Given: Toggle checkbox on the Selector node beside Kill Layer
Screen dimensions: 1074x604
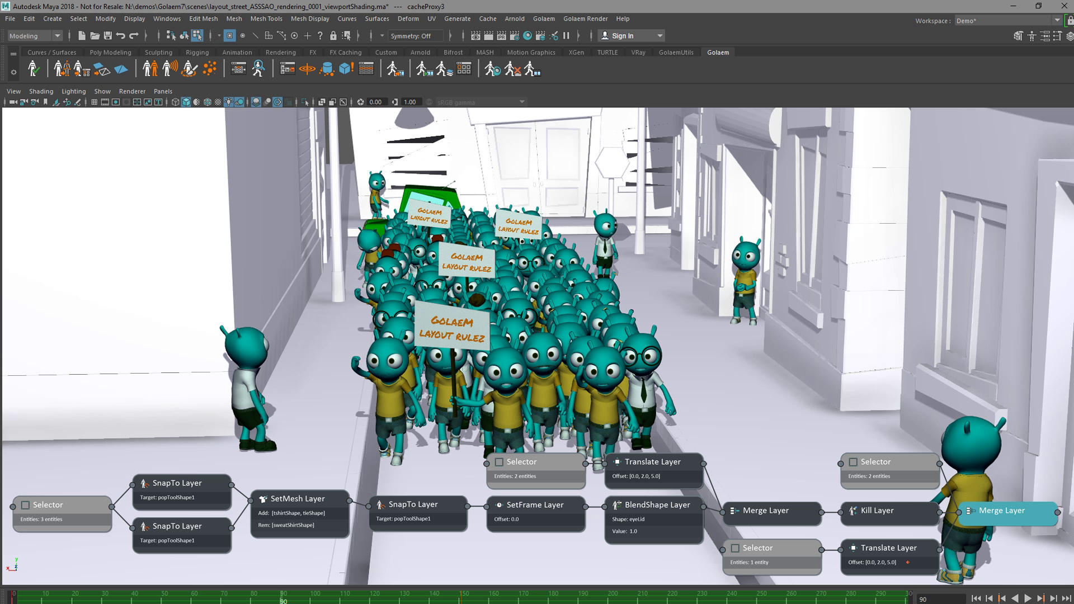Looking at the screenshot, I should click(853, 462).
